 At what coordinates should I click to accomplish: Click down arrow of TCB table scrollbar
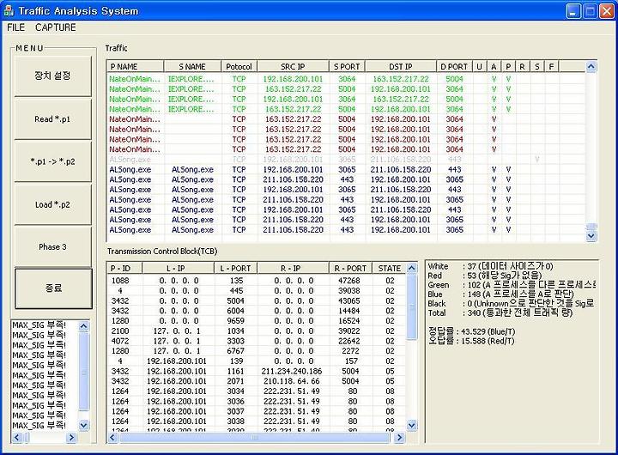(x=411, y=426)
